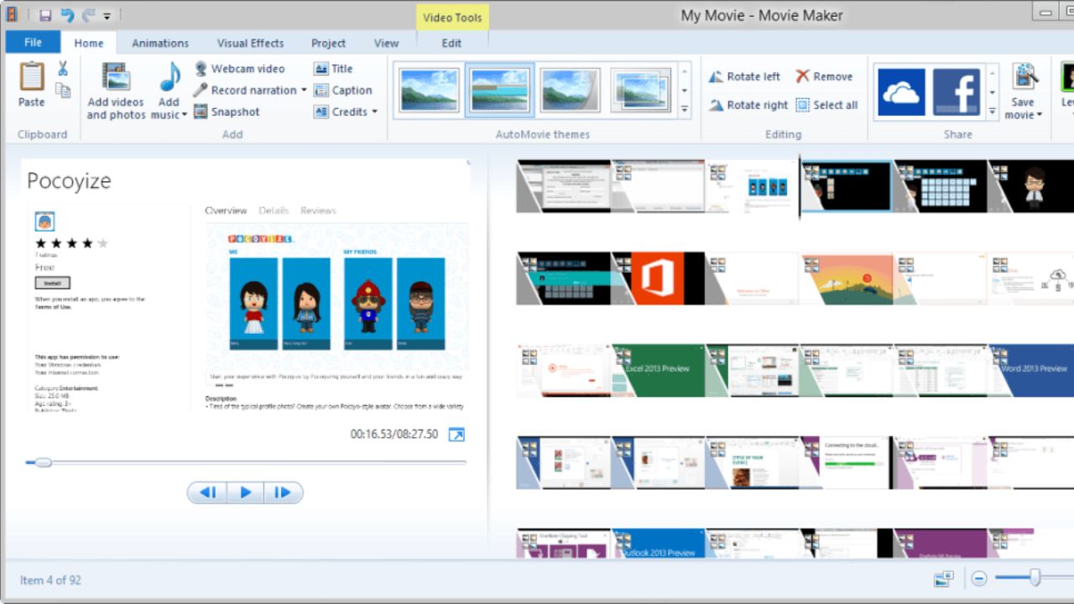Expand the Credits dropdown
Screen dimensions: 1074x604
click(x=374, y=112)
